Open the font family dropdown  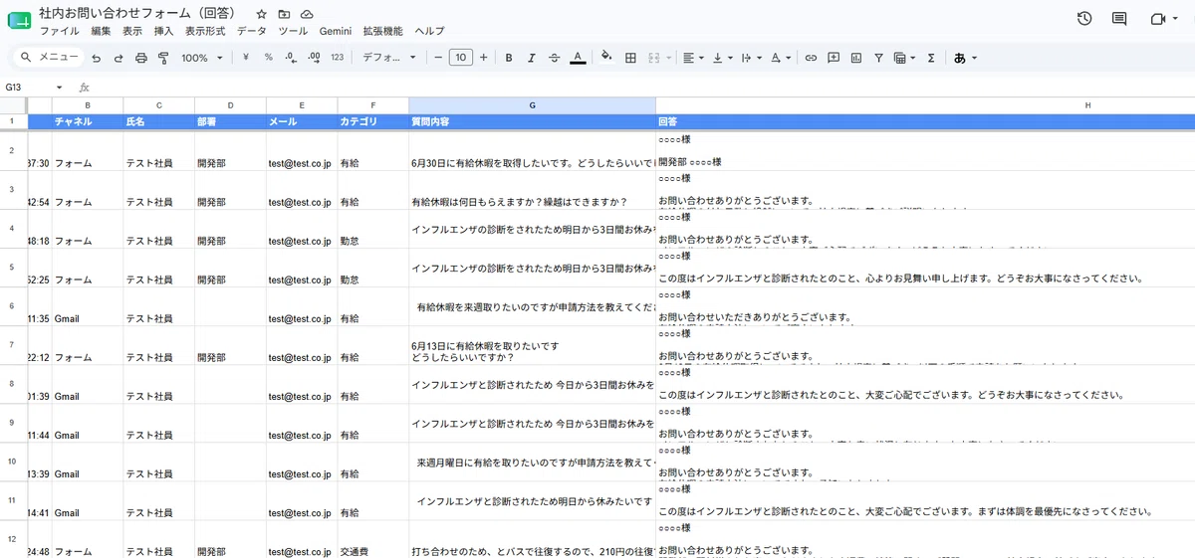[x=389, y=58]
